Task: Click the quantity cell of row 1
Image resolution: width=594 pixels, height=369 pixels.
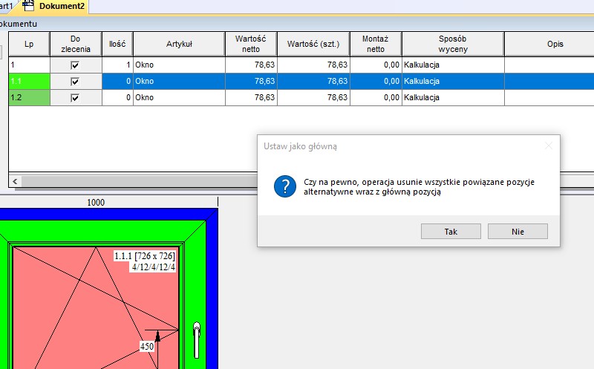Action: click(x=117, y=65)
